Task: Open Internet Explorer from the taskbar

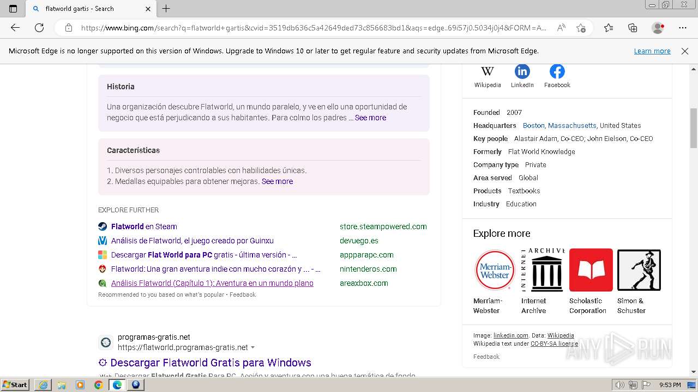Action: pyautogui.click(x=43, y=385)
